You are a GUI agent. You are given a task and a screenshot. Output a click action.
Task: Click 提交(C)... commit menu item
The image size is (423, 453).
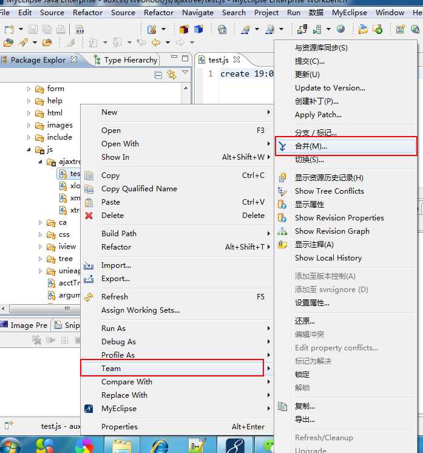(346, 61)
